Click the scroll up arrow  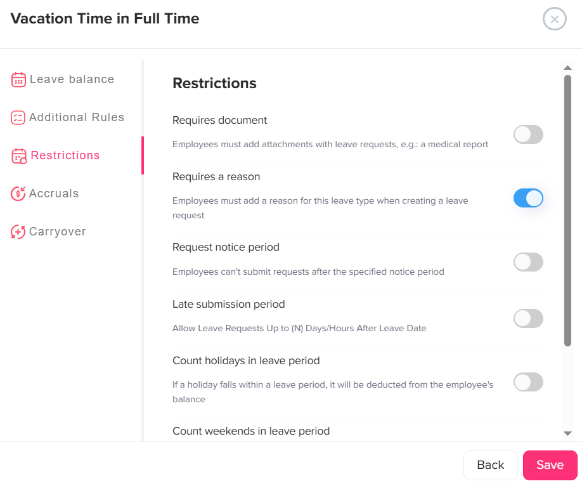coord(568,67)
